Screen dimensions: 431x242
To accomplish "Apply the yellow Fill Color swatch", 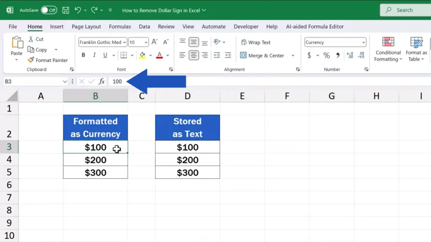I will pos(142,55).
